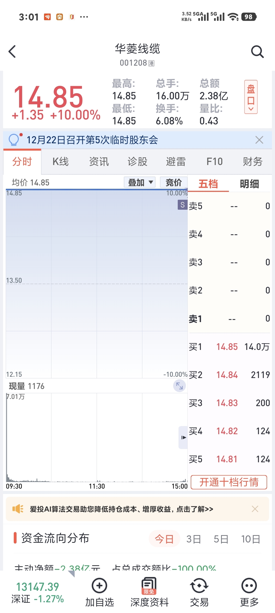Toggle the 竞价 auction view
275x613 pixels.
pyautogui.click(x=174, y=182)
